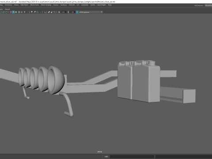
Task: Click the persp camera label in viewport
Action: [100, 151]
